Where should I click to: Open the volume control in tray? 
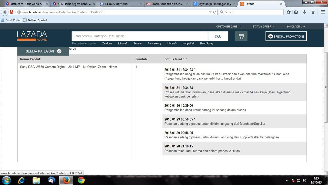(x=304, y=181)
